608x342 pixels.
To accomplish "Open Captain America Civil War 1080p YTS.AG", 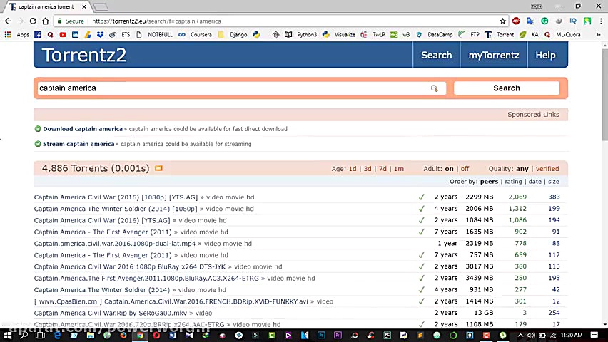I will [x=116, y=197].
